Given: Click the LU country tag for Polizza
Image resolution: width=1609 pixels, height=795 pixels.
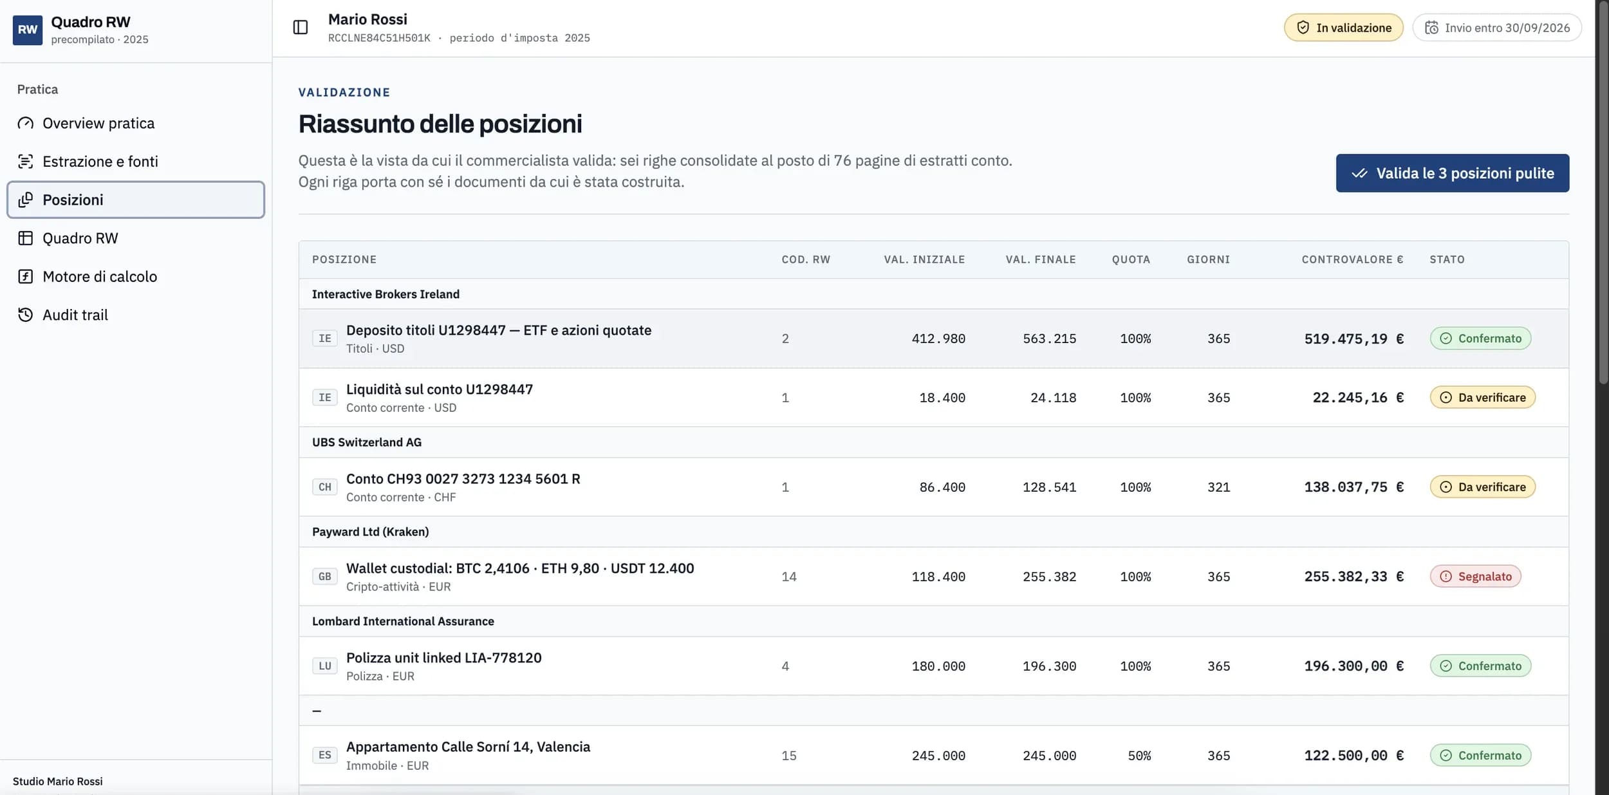Looking at the screenshot, I should 325,666.
